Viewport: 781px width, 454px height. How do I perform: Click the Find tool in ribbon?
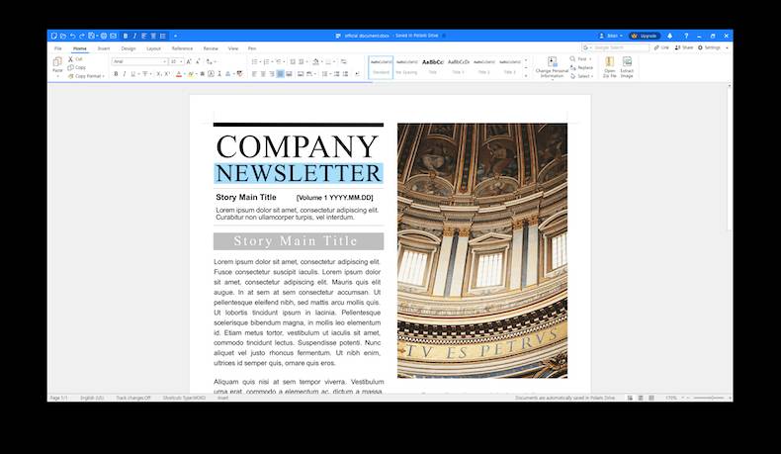click(x=580, y=59)
